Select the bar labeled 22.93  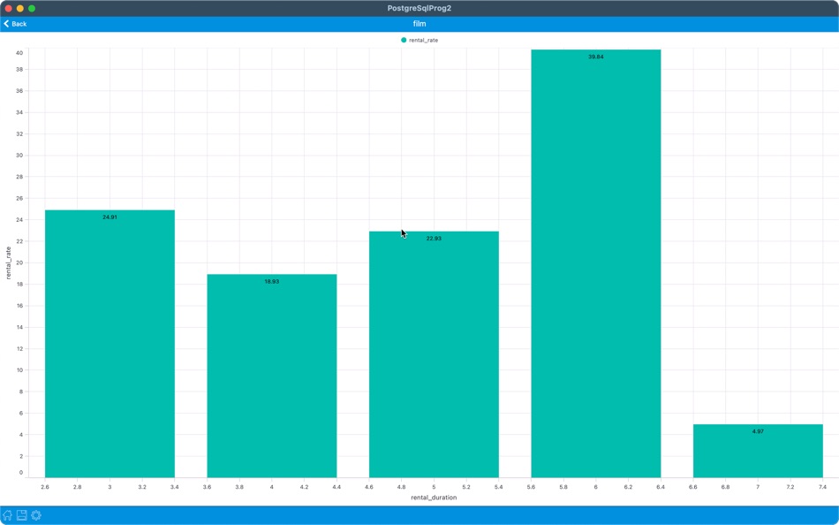point(434,354)
